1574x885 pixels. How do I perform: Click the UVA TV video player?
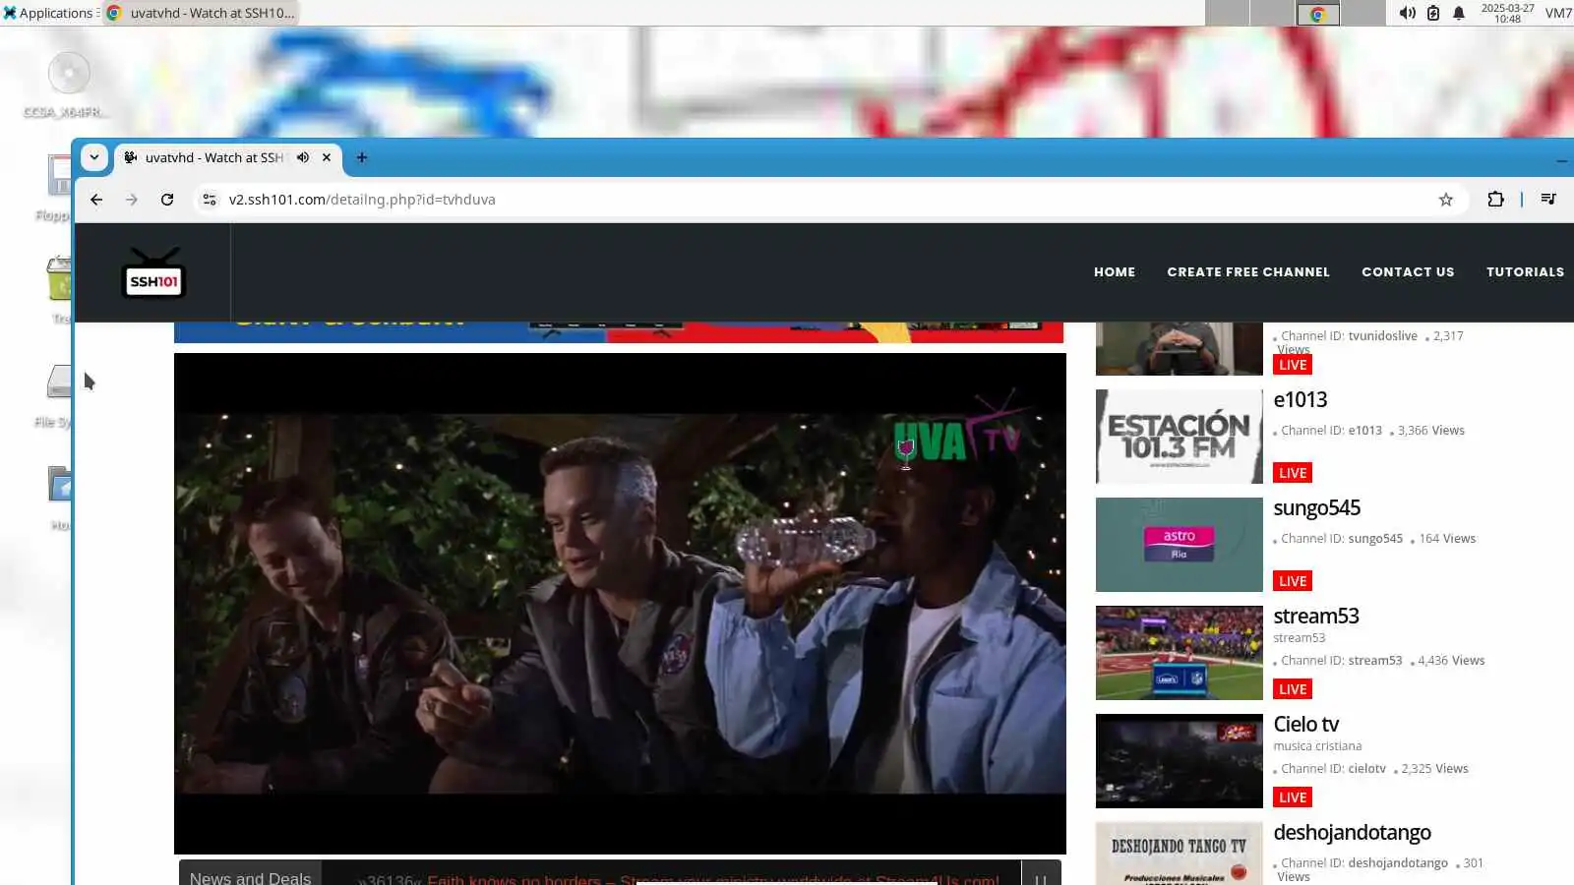point(620,603)
